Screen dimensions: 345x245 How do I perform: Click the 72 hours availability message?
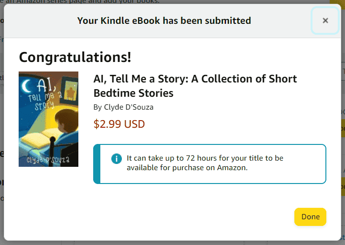[x=205, y=163]
